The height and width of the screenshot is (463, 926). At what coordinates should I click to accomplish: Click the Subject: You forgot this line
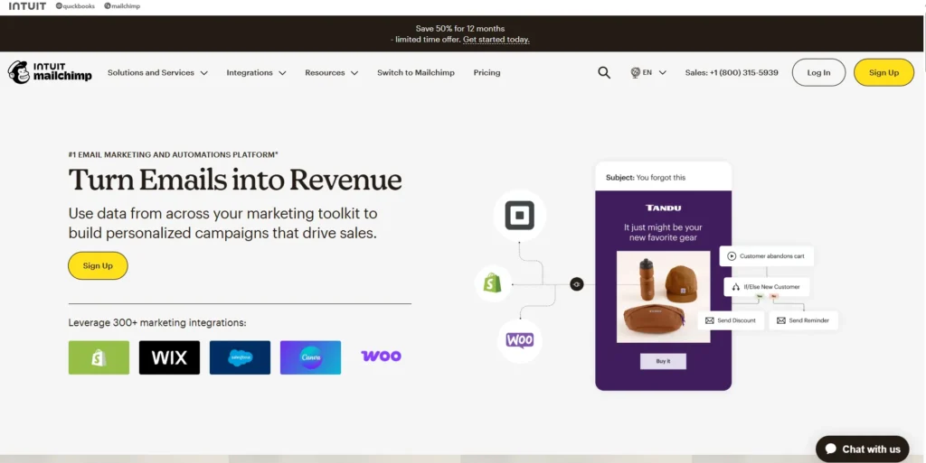tap(646, 177)
